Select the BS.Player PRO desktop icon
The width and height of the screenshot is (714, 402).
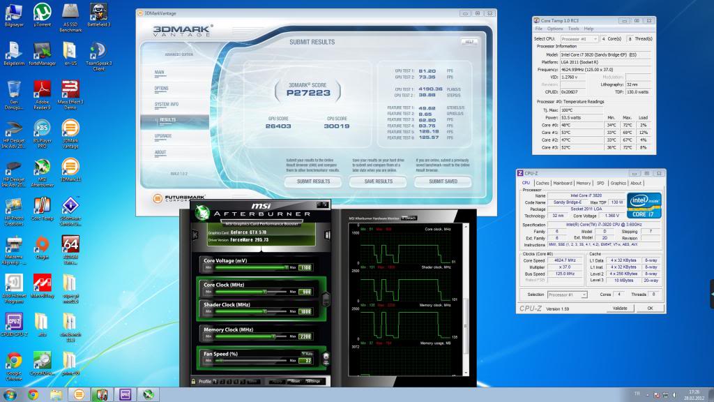43,134
